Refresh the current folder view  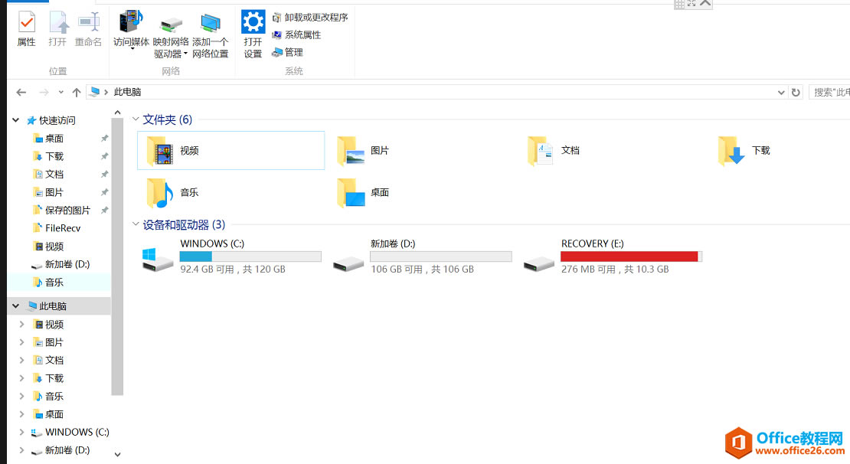coord(796,92)
